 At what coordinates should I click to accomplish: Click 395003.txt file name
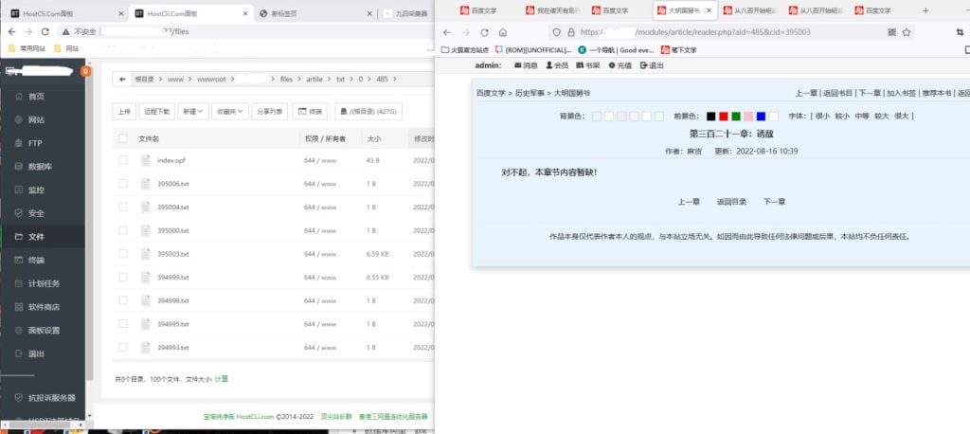tap(172, 254)
